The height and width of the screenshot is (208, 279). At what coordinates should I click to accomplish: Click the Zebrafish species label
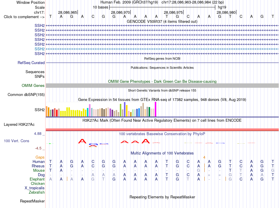(x=37, y=192)
